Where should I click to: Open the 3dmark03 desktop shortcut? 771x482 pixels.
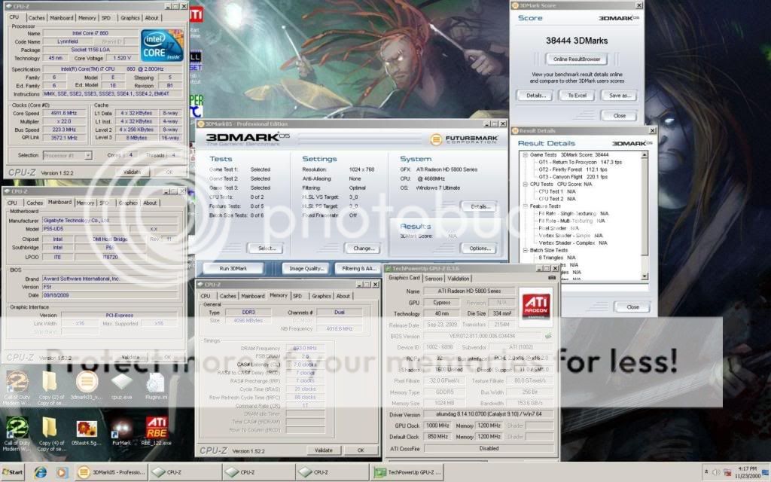[x=87, y=385]
